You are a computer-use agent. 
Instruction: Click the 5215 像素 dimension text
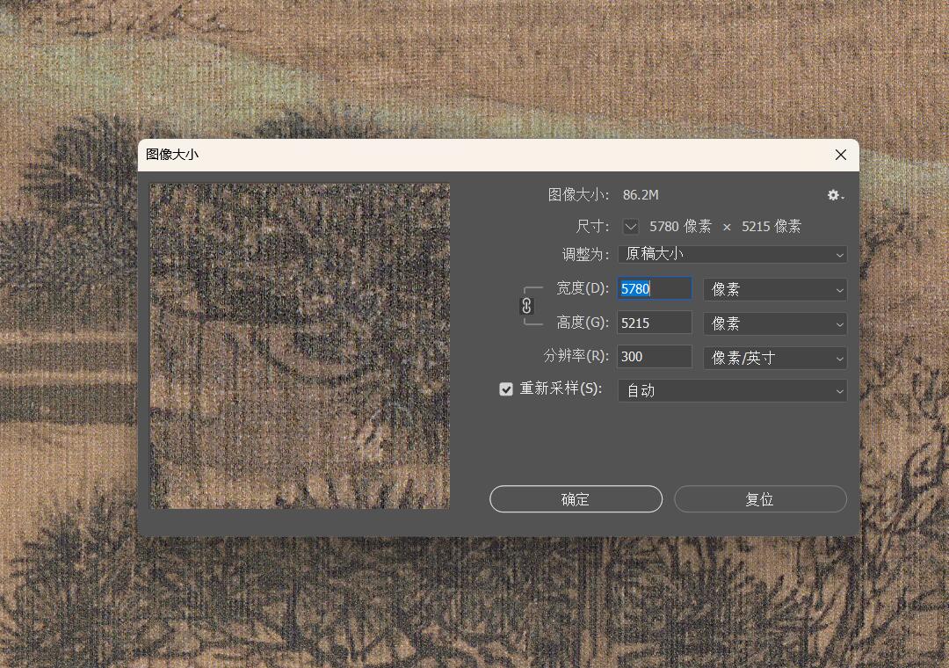[x=772, y=227]
